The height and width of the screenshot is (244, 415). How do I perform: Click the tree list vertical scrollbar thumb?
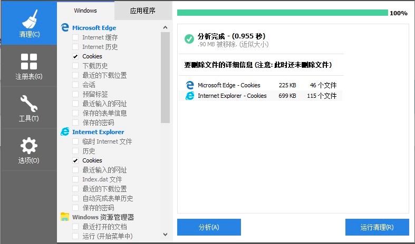pyautogui.click(x=166, y=78)
